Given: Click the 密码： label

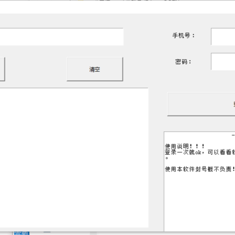Looking at the screenshot, I should pyautogui.click(x=183, y=62).
